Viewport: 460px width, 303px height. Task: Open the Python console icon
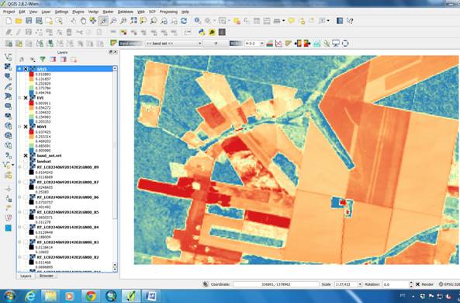click(x=202, y=33)
